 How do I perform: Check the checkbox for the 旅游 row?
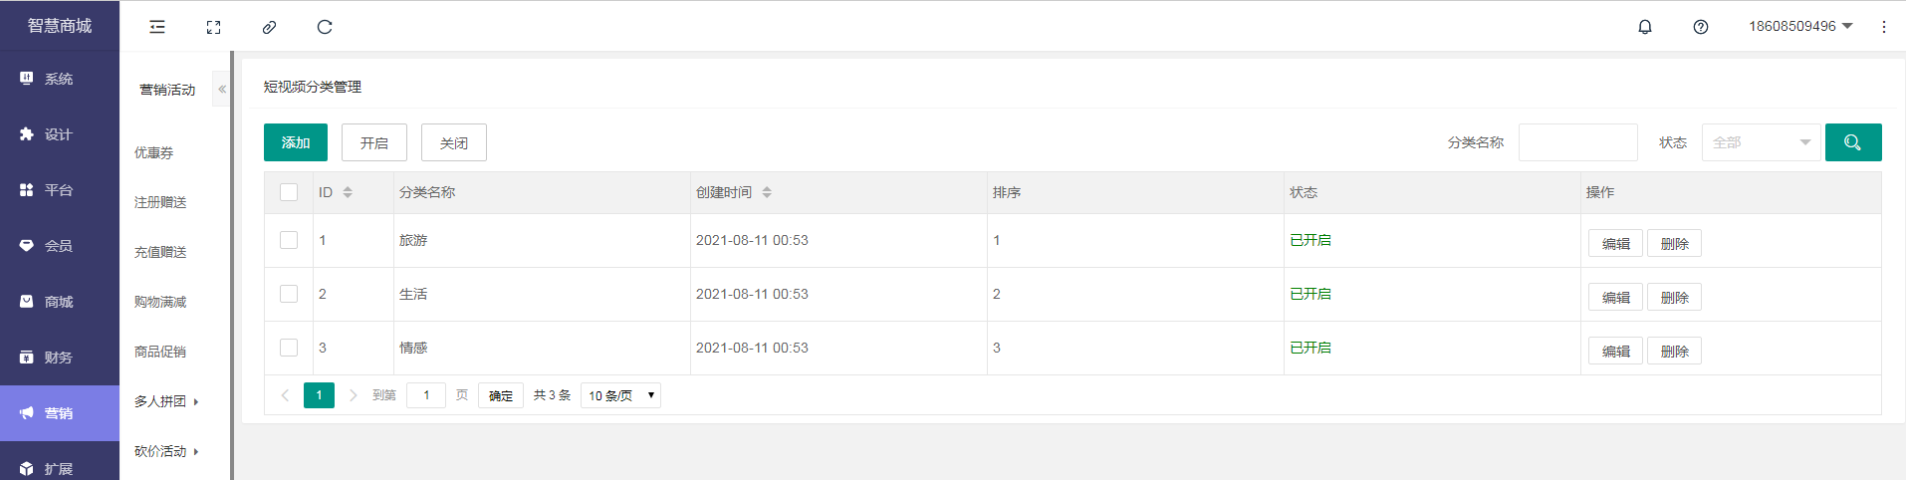289,240
